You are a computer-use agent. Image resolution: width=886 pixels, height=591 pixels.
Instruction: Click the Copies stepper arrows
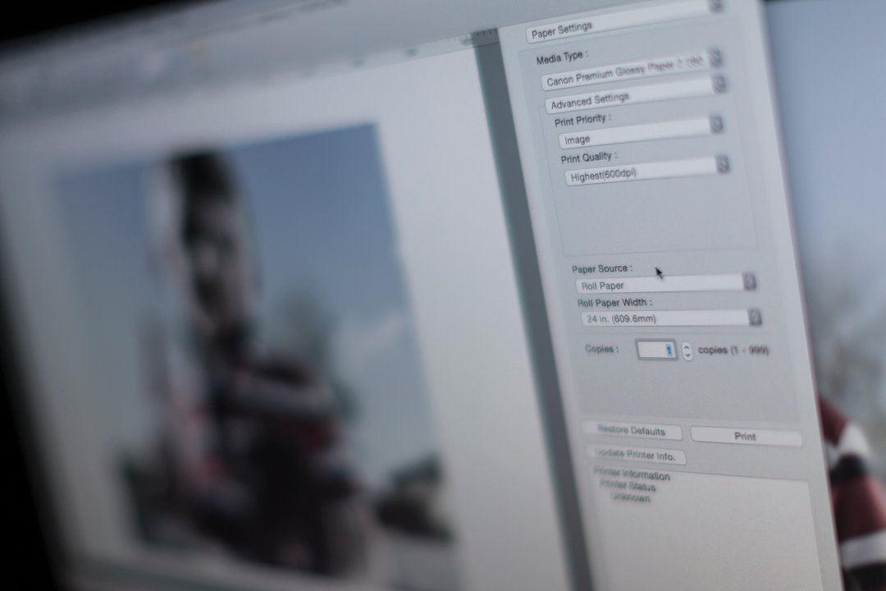687,351
